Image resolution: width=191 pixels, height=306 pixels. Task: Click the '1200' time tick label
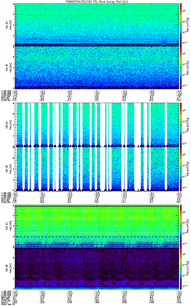pyautogui.click(x=15, y=303)
